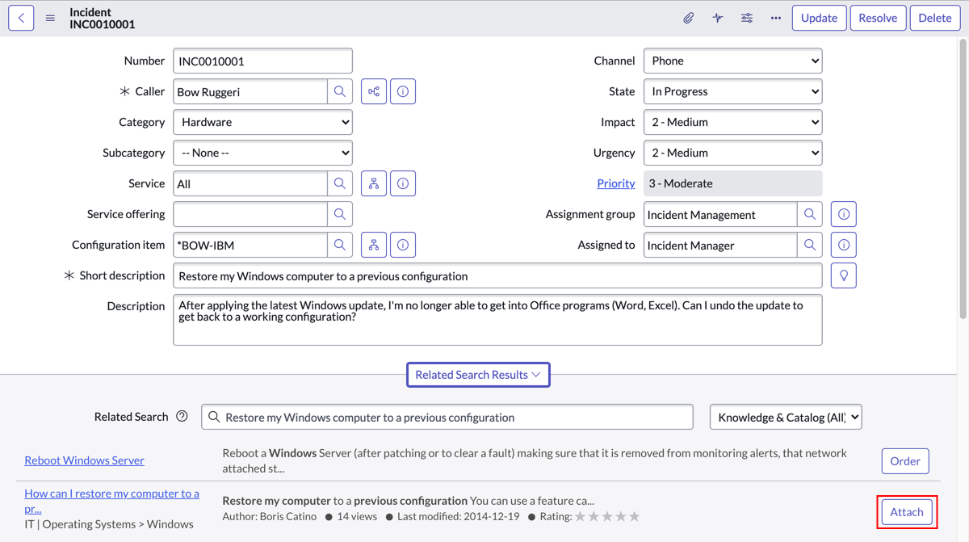Click the article's star rating
Image resolution: width=969 pixels, height=542 pixels.
click(607, 516)
